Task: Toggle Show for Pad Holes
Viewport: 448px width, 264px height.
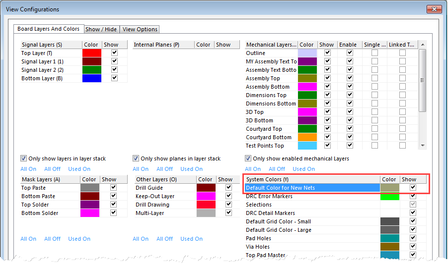Action: point(413,238)
